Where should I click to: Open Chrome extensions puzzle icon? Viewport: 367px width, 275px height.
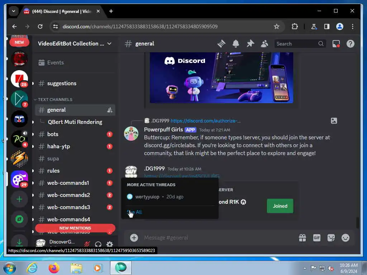point(295,26)
